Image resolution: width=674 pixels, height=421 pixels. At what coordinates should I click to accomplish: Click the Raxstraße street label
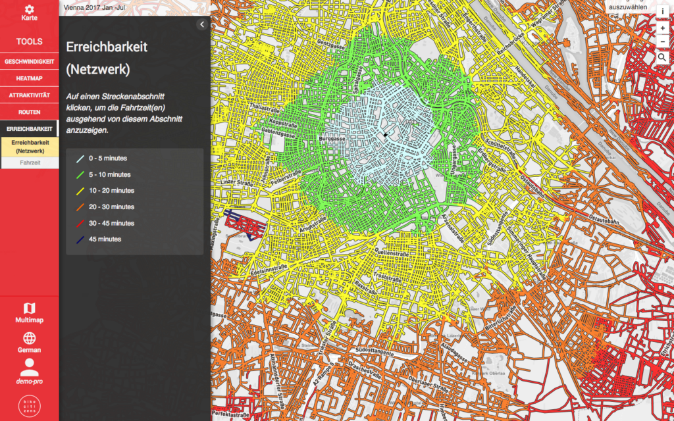point(365,287)
